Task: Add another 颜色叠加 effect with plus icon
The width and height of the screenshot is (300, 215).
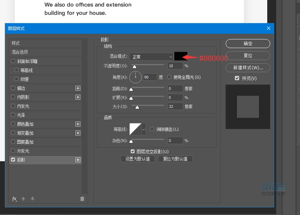Action: click(x=78, y=124)
